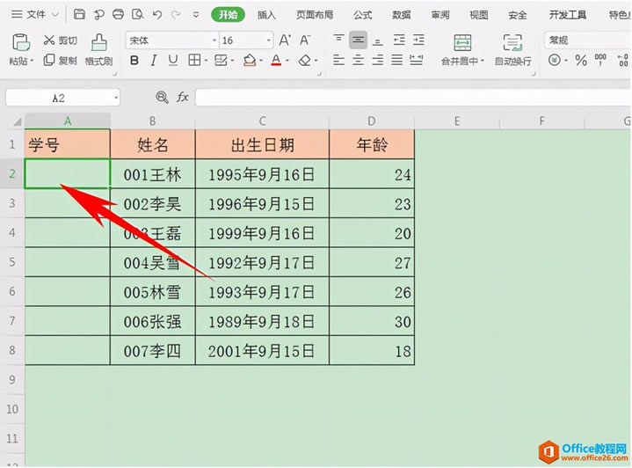Toggle Underline formatting
Image resolution: width=632 pixels, height=468 pixels.
coord(173,61)
